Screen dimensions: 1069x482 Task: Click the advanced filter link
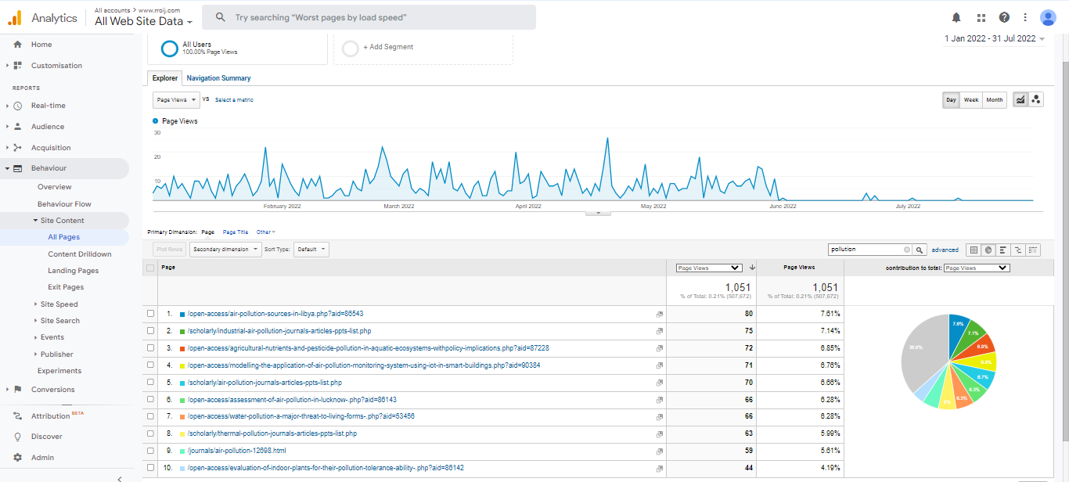[945, 250]
